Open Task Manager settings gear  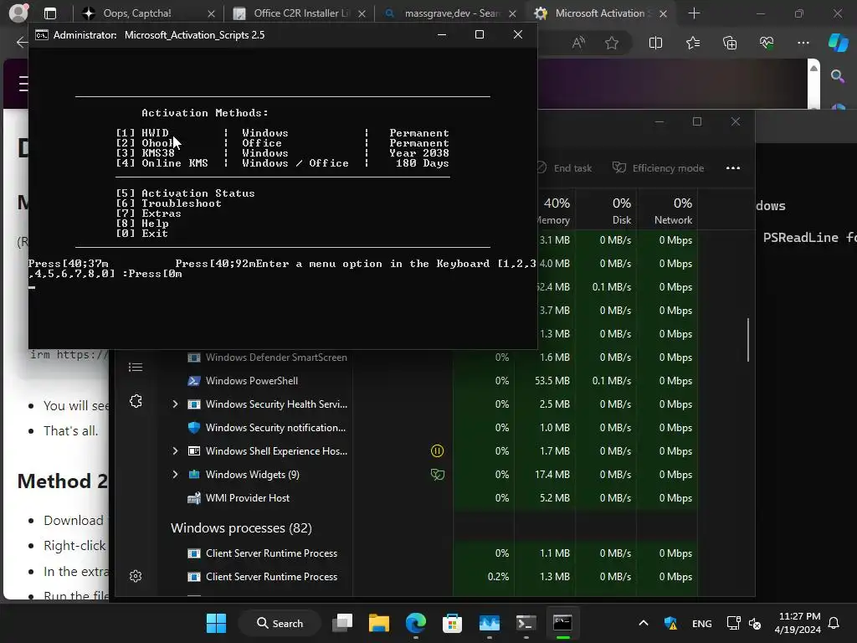(136, 576)
